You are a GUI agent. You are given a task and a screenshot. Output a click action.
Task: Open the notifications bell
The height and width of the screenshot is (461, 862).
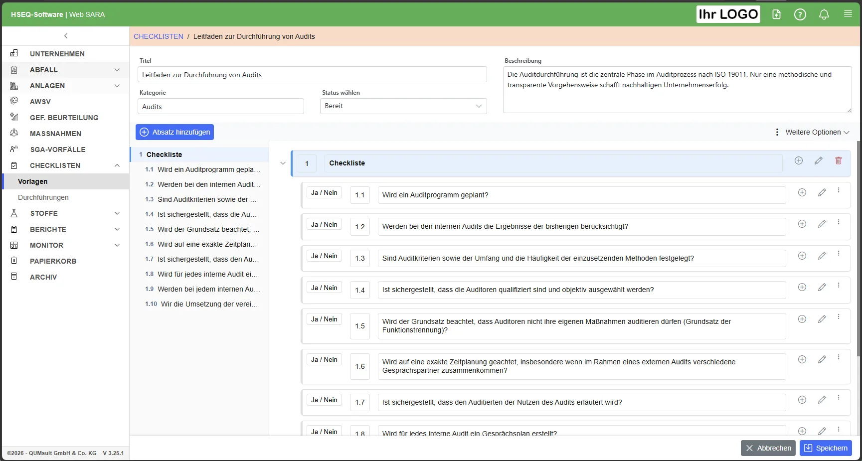coord(824,14)
